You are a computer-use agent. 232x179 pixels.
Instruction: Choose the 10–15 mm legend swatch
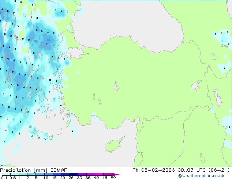[48, 174]
